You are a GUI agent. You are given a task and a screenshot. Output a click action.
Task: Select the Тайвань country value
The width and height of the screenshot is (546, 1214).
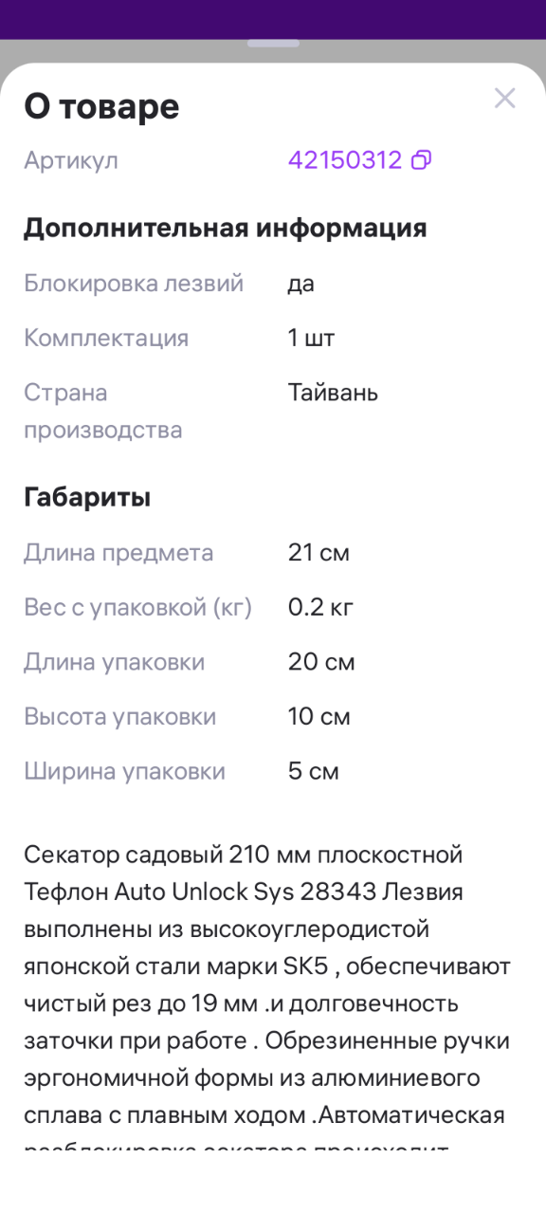[x=333, y=393]
